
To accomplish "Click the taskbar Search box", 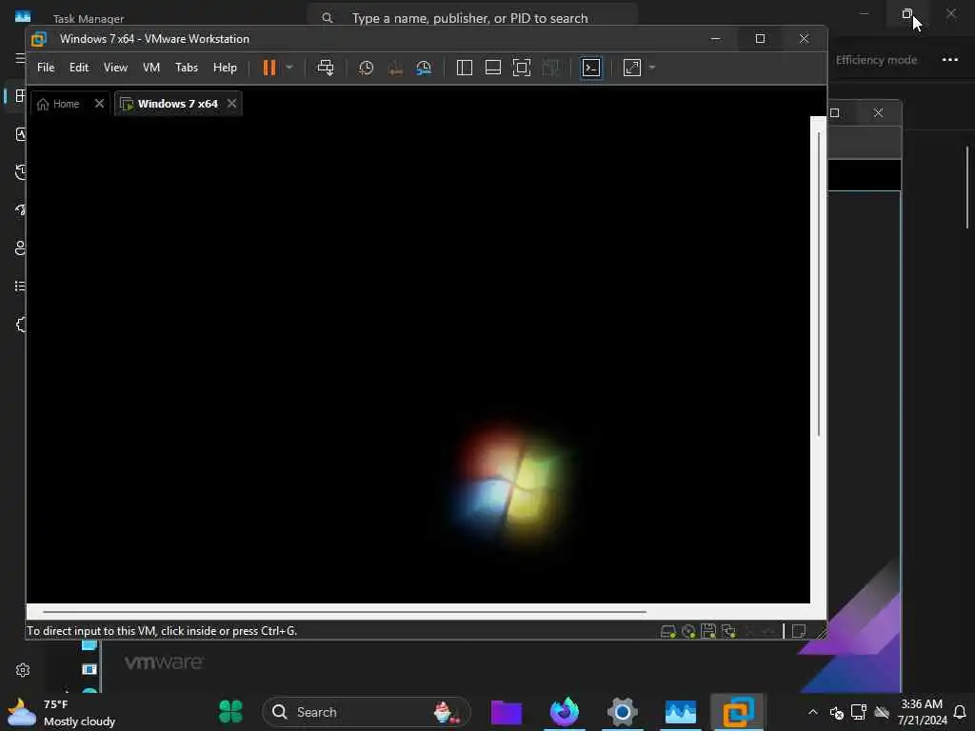I will 367,712.
